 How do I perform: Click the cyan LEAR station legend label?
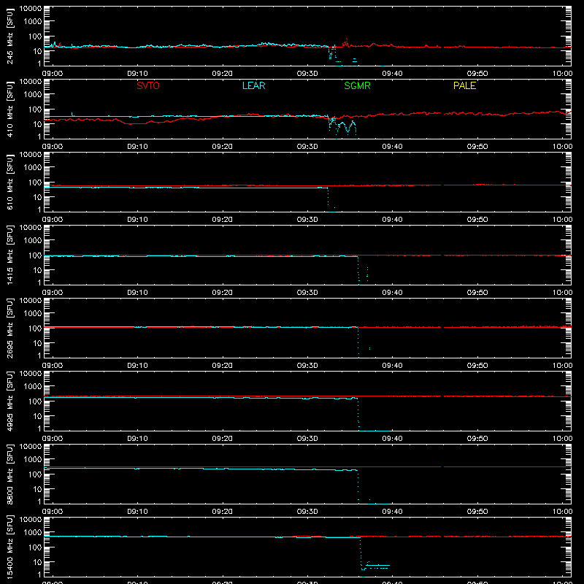pos(253,85)
